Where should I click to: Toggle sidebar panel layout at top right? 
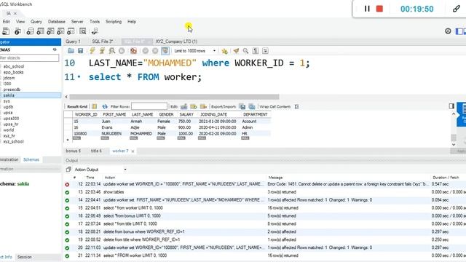click(459, 31)
